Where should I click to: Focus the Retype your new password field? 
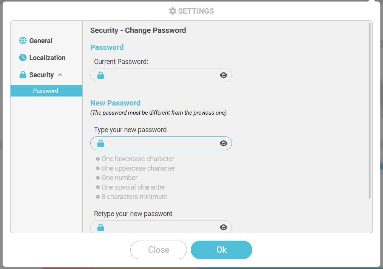tap(161, 227)
